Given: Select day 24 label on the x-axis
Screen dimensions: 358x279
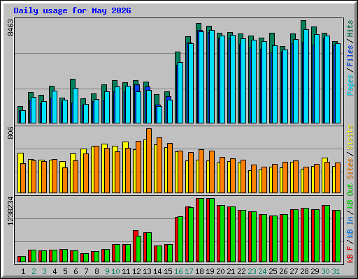Looking at the screenshot, I should pos(262,271).
